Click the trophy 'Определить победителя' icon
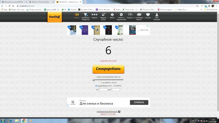Image resolution: width=219 pixels, height=123 pixels. pos(85,15)
